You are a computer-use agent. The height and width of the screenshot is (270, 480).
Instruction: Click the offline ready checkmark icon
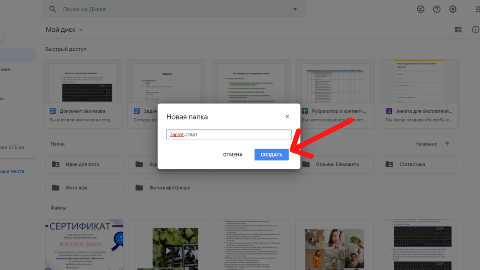pos(420,9)
